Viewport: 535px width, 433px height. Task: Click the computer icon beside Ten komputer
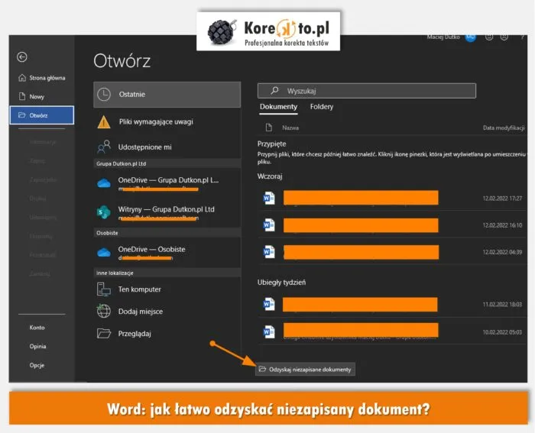(104, 289)
